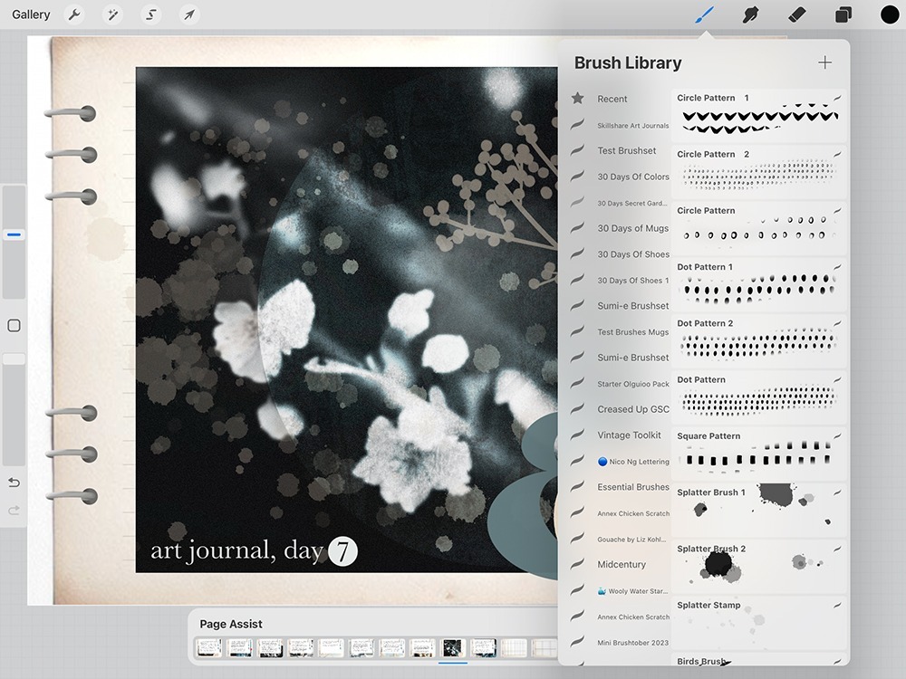This screenshot has height=679, width=906.
Task: Click the Redo arrow
Action: [14, 510]
